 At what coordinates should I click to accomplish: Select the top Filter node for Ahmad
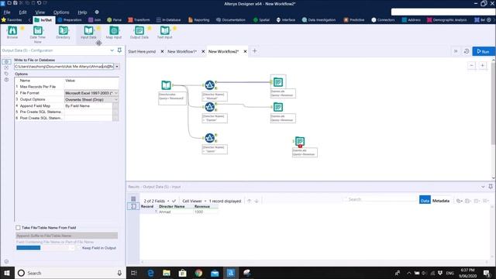(x=209, y=84)
